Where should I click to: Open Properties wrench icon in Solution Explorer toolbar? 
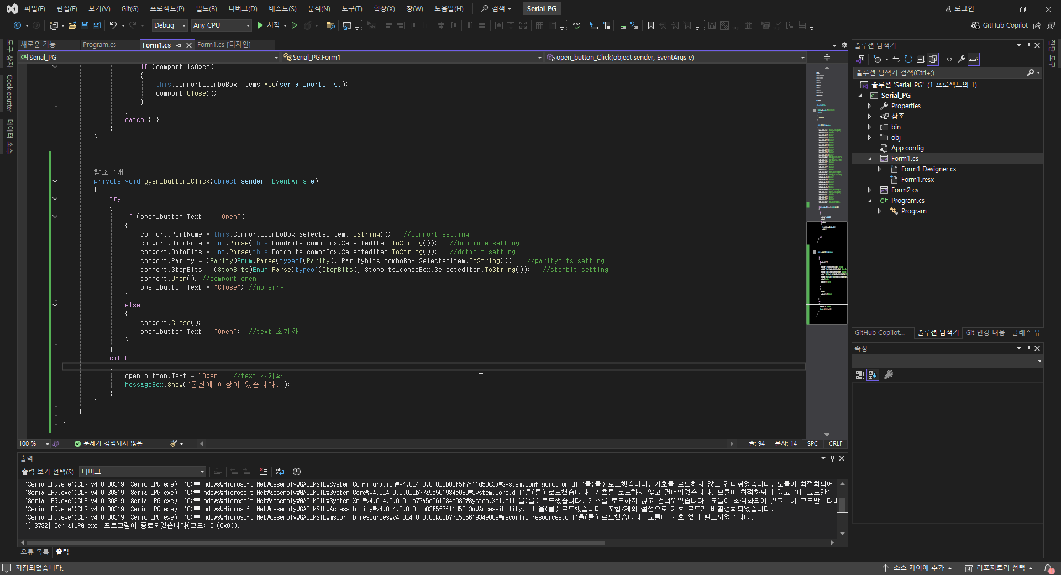[962, 59]
